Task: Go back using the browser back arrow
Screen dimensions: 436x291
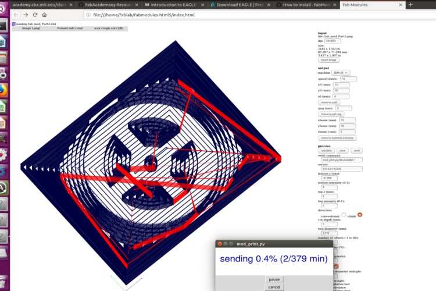Action: pos(16,15)
